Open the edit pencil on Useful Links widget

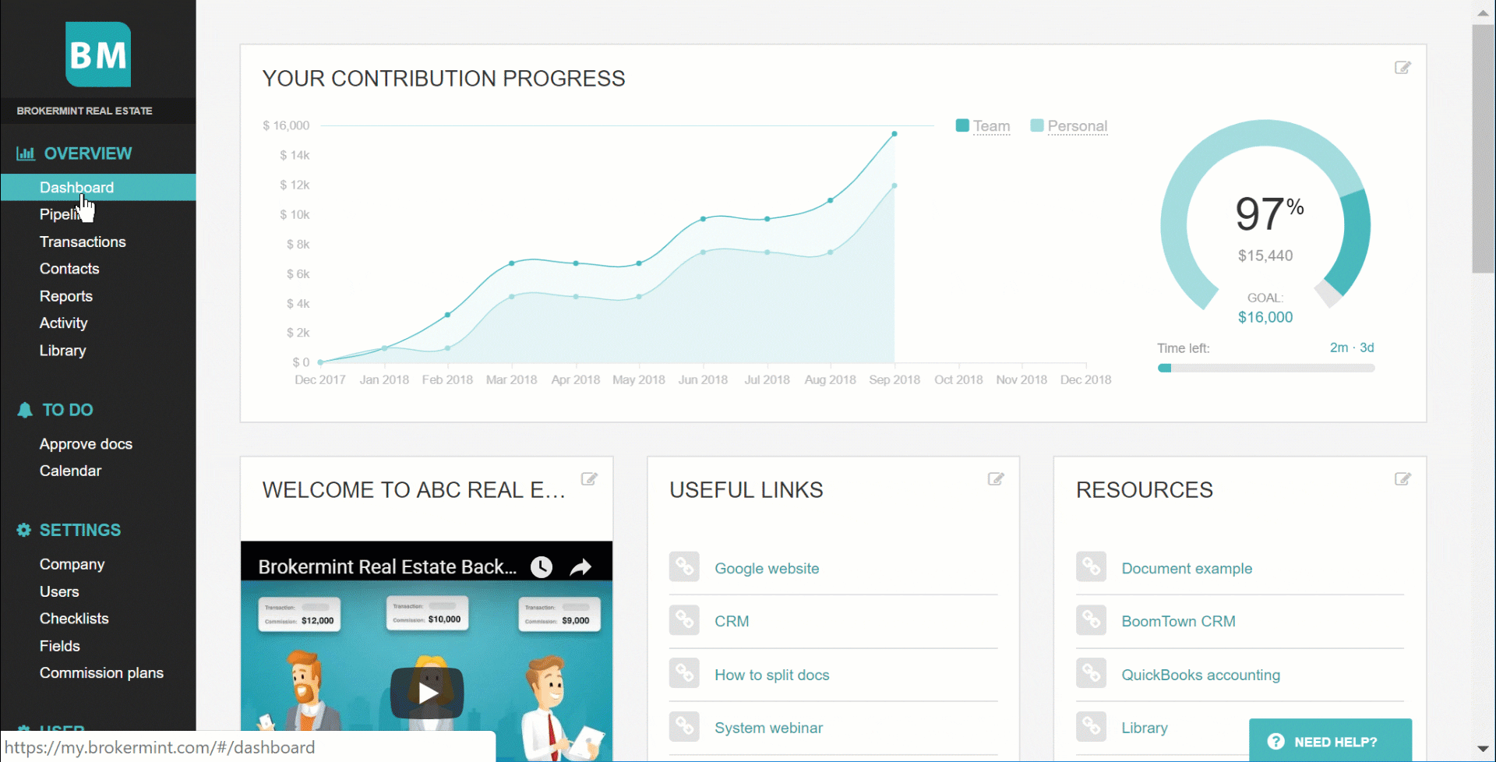pos(996,478)
